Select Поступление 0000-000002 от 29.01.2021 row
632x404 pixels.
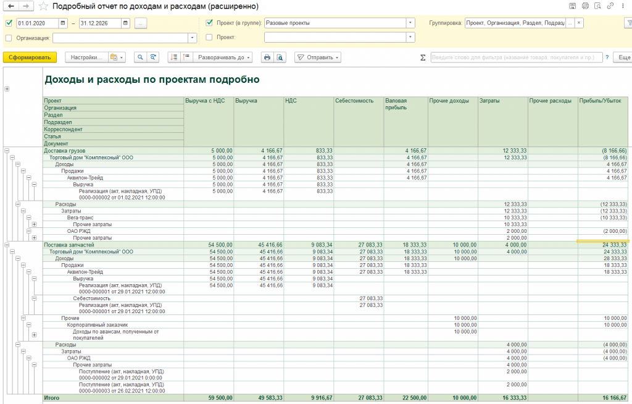122,374
